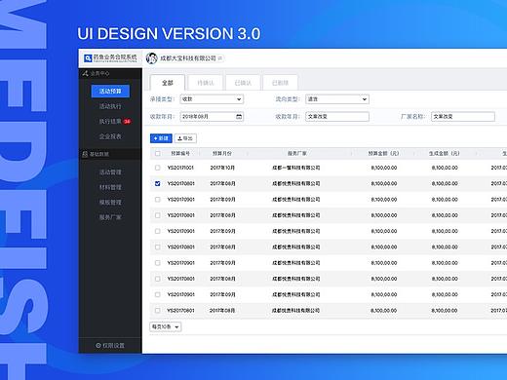Click the 业务中心 section heading
Image resolution: width=507 pixels, height=380 pixels.
[99, 74]
